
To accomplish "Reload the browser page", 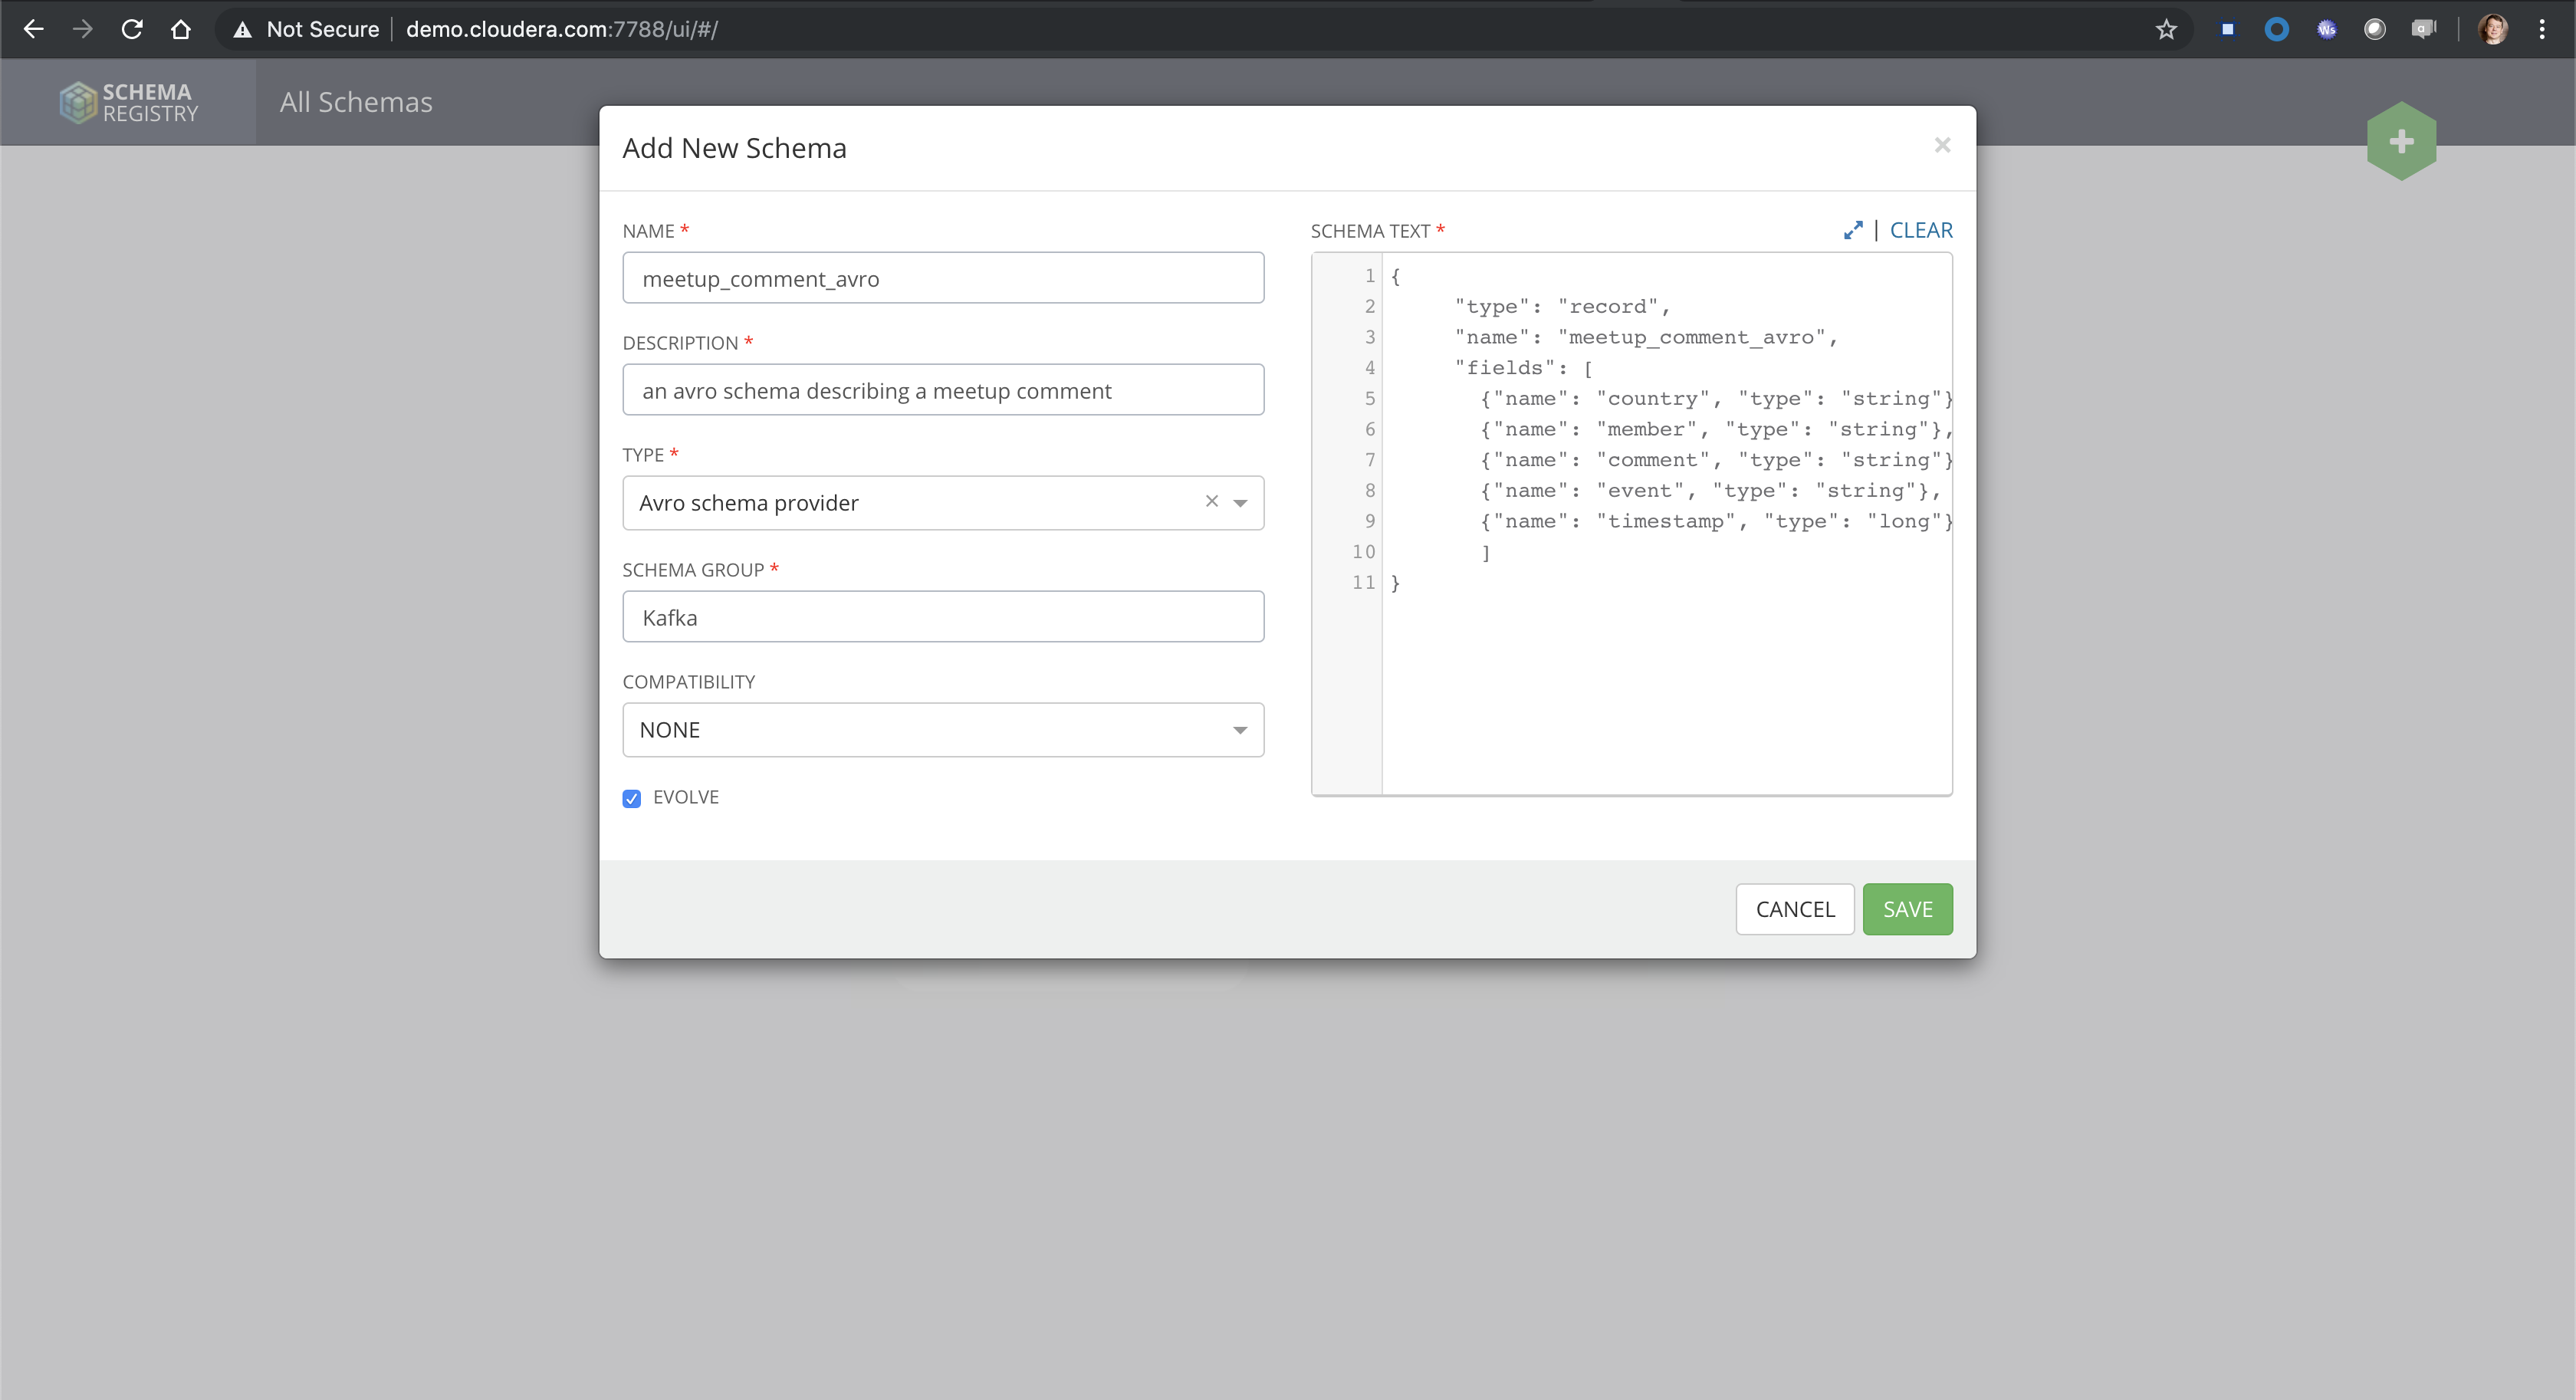I will (x=132, y=29).
